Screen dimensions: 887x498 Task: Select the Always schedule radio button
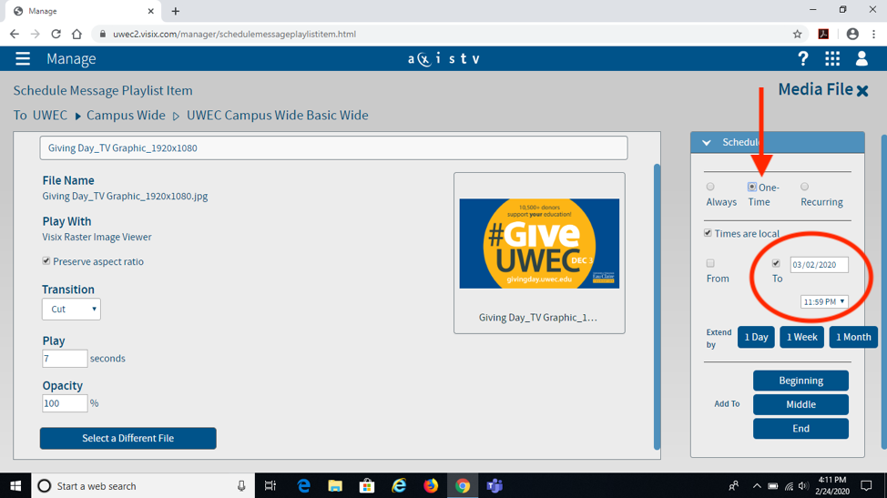coord(710,188)
